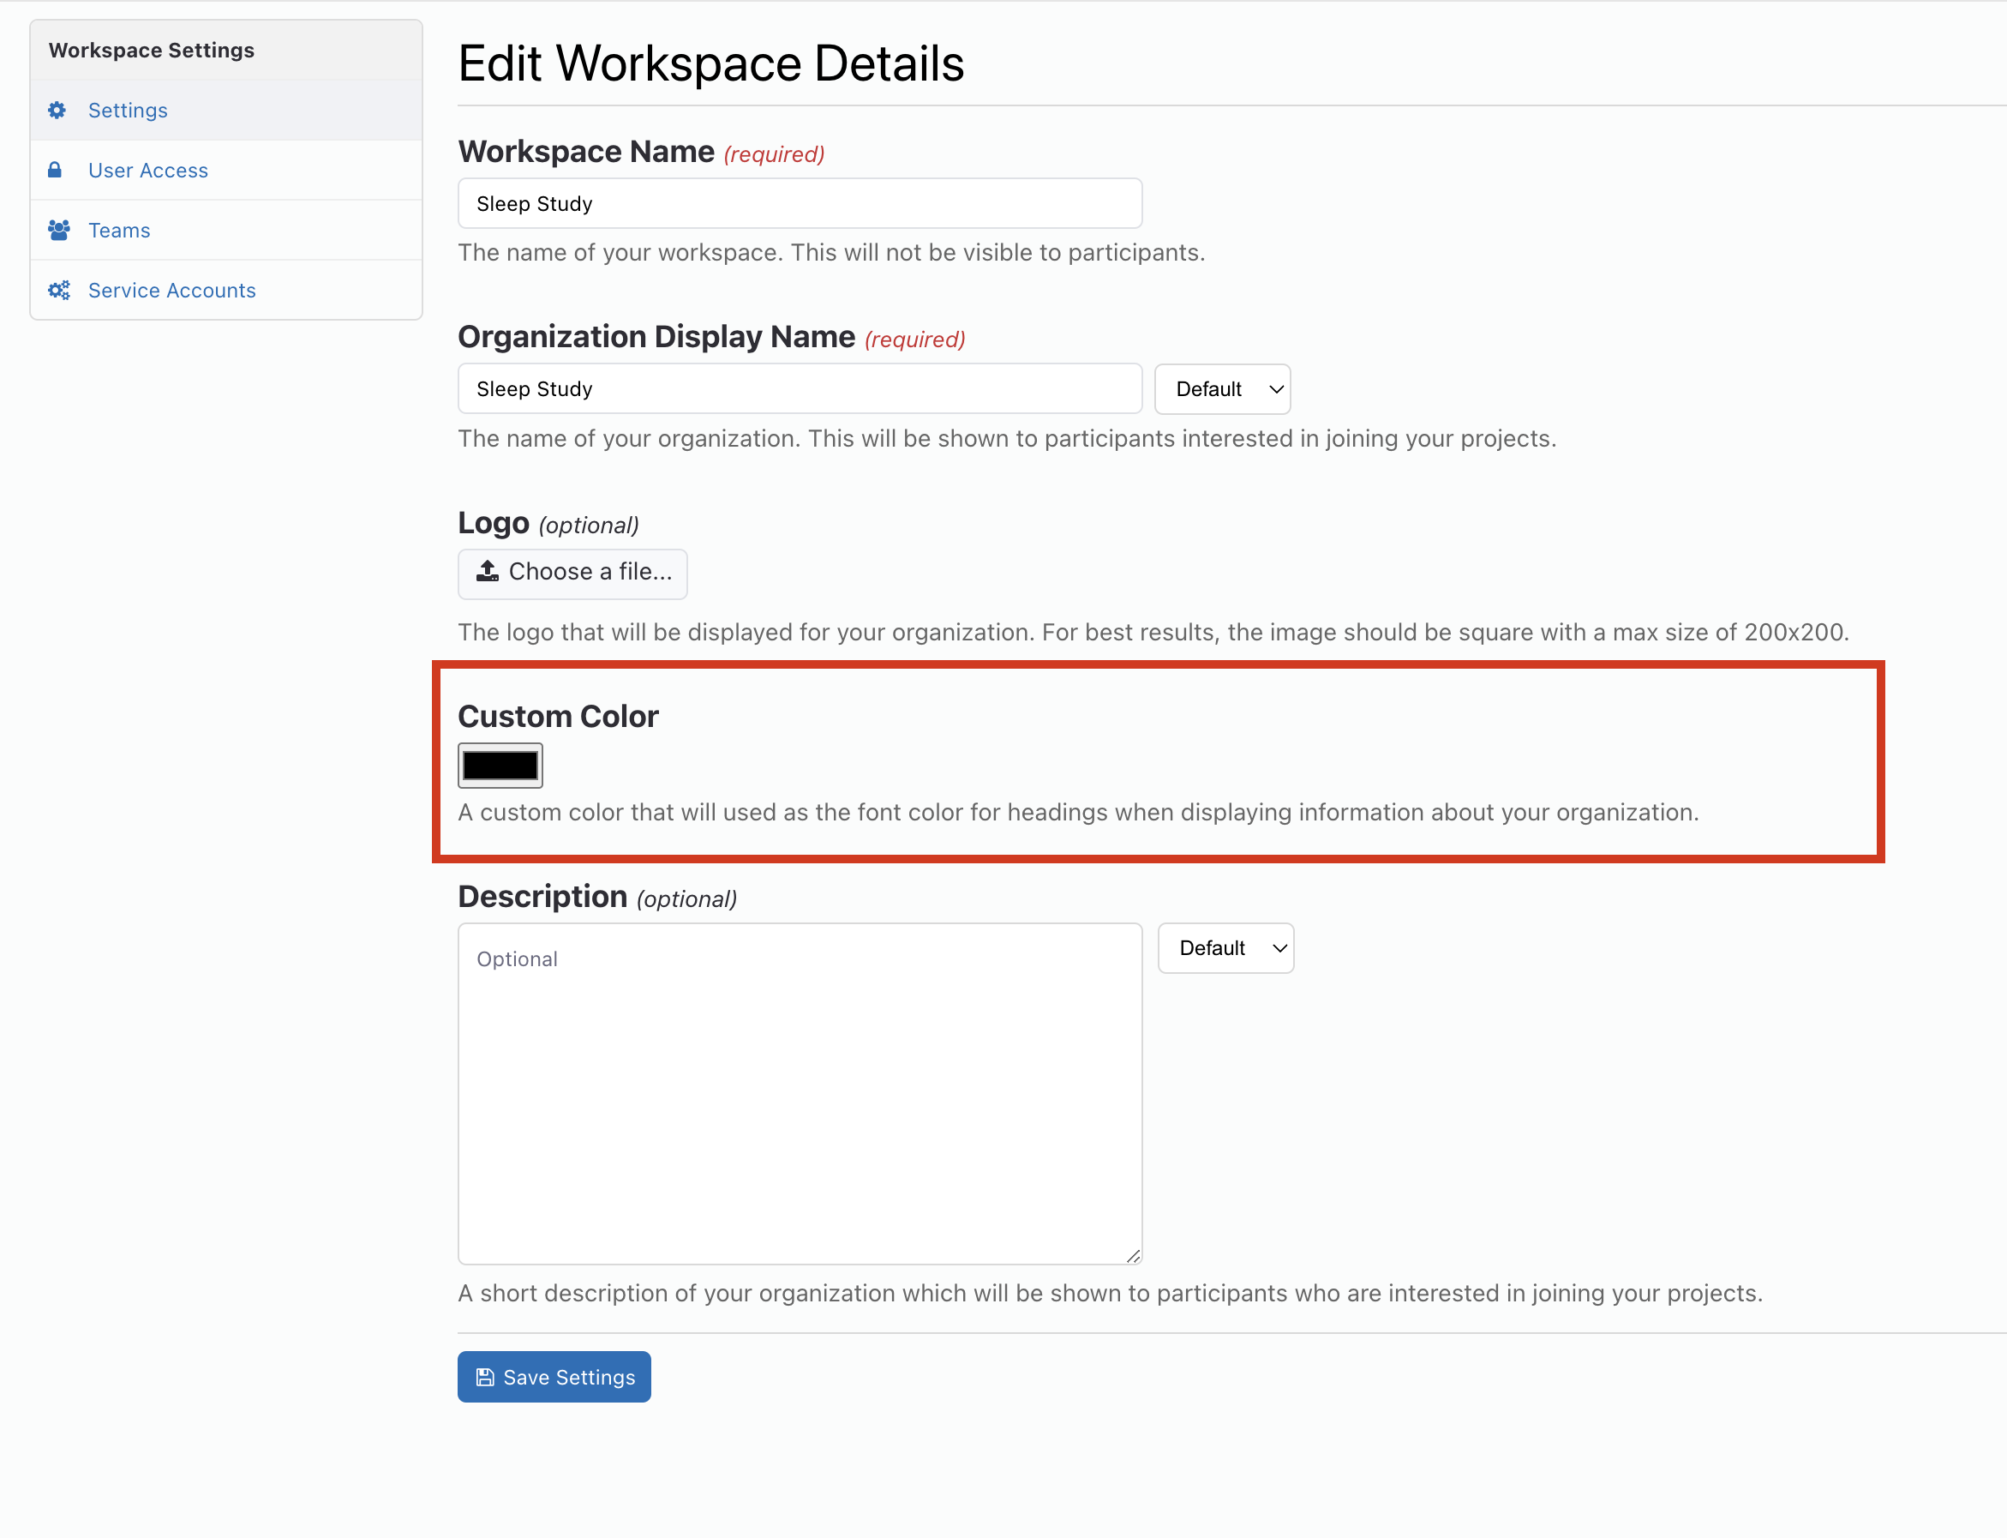This screenshot has width=2007, height=1538.
Task: Open the Custom Color black swatch
Action: (500, 766)
